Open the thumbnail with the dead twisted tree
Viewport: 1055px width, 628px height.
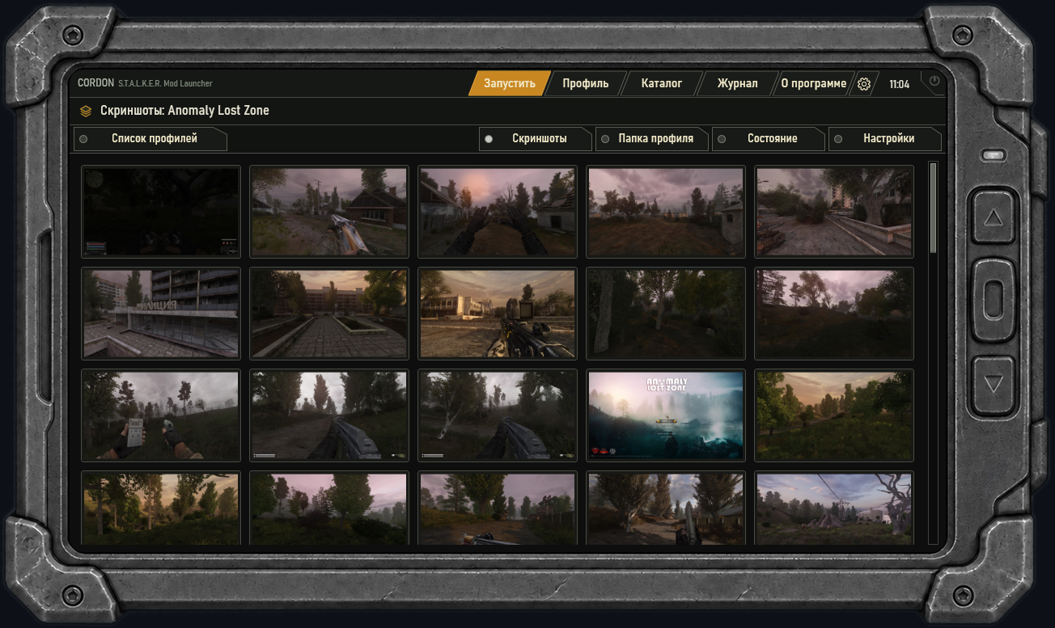834,508
